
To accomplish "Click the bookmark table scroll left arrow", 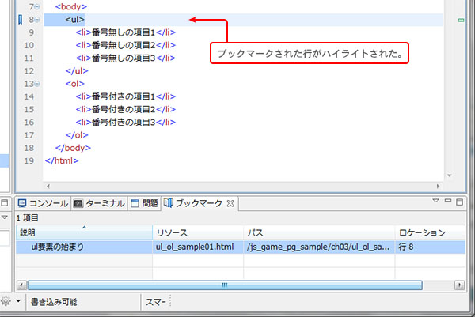I will tap(21, 285).
